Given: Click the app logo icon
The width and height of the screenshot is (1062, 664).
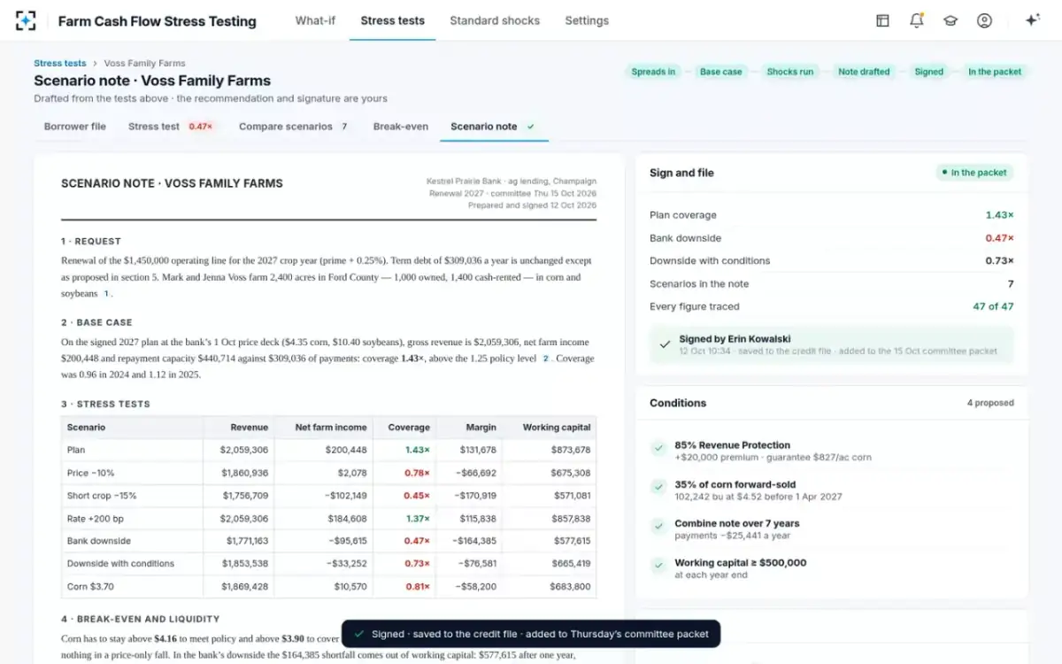Looking at the screenshot, I should coord(26,20).
